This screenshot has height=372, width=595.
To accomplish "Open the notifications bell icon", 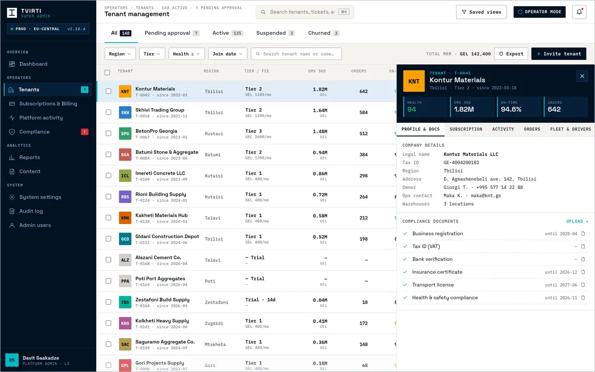I will pyautogui.click(x=579, y=12).
